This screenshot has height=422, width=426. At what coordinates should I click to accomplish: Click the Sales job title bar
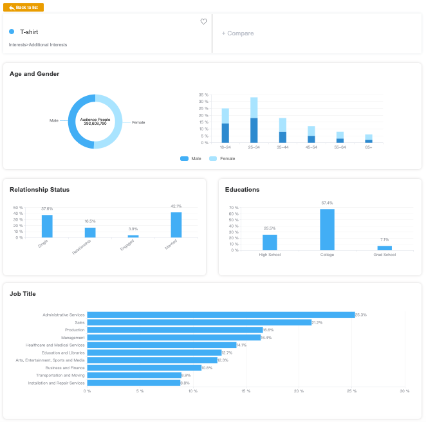pyautogui.click(x=199, y=322)
